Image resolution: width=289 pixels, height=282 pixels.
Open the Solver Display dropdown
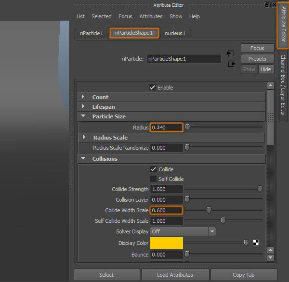click(183, 231)
